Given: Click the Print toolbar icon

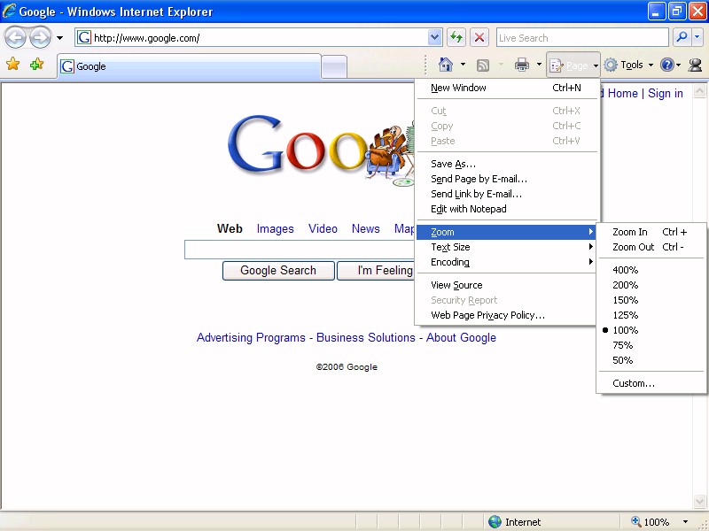Looking at the screenshot, I should point(522,65).
